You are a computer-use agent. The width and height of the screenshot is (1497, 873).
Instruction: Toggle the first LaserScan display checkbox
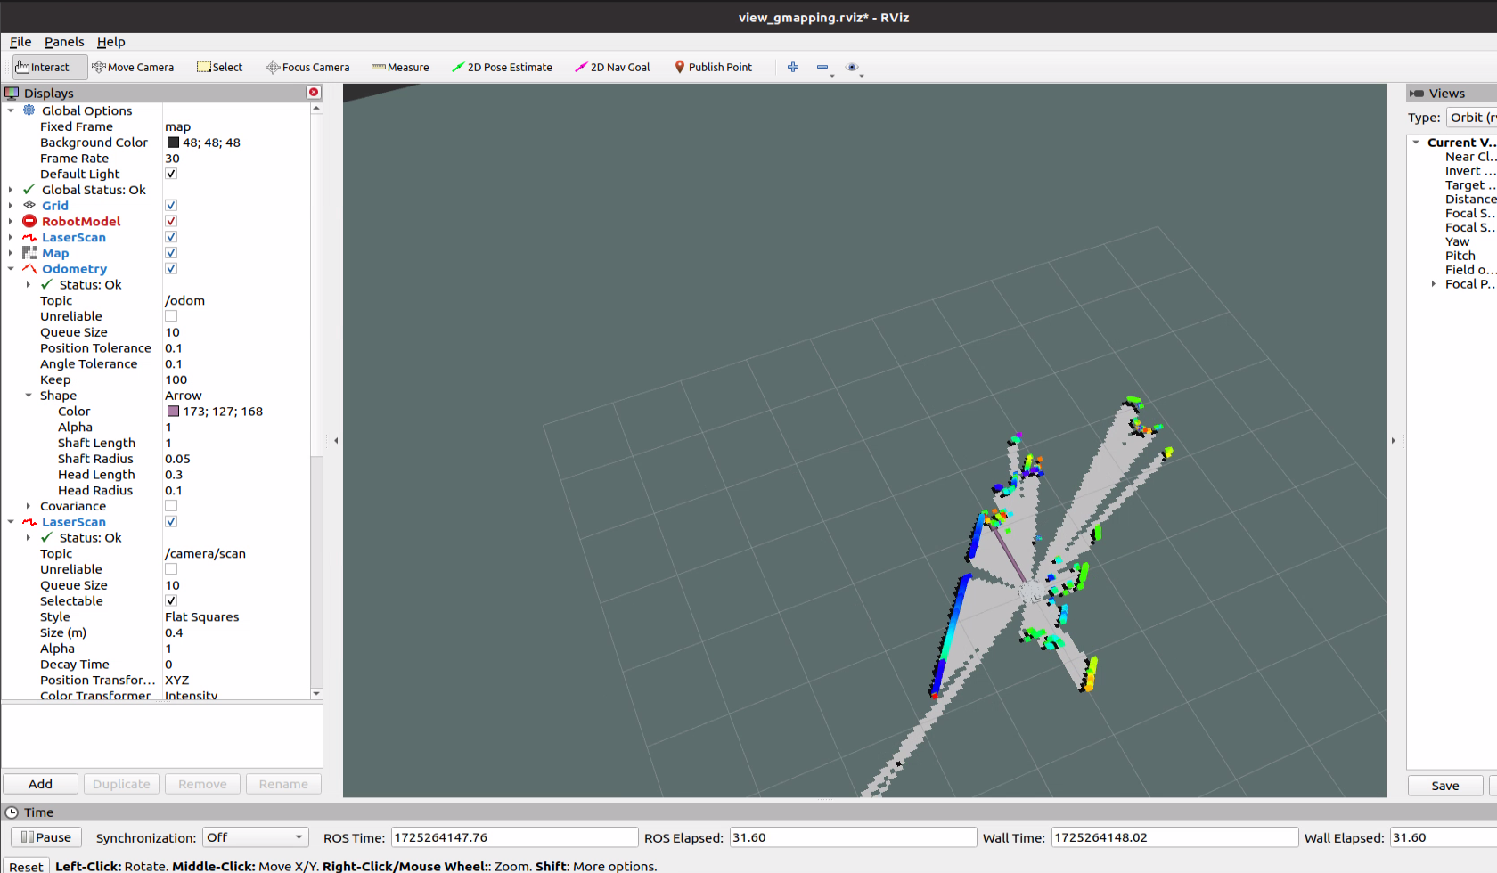tap(171, 237)
